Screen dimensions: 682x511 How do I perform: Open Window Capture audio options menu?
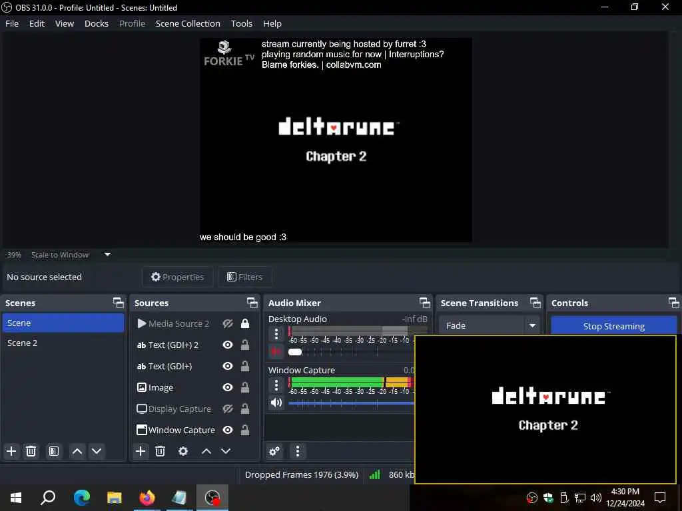point(276,385)
